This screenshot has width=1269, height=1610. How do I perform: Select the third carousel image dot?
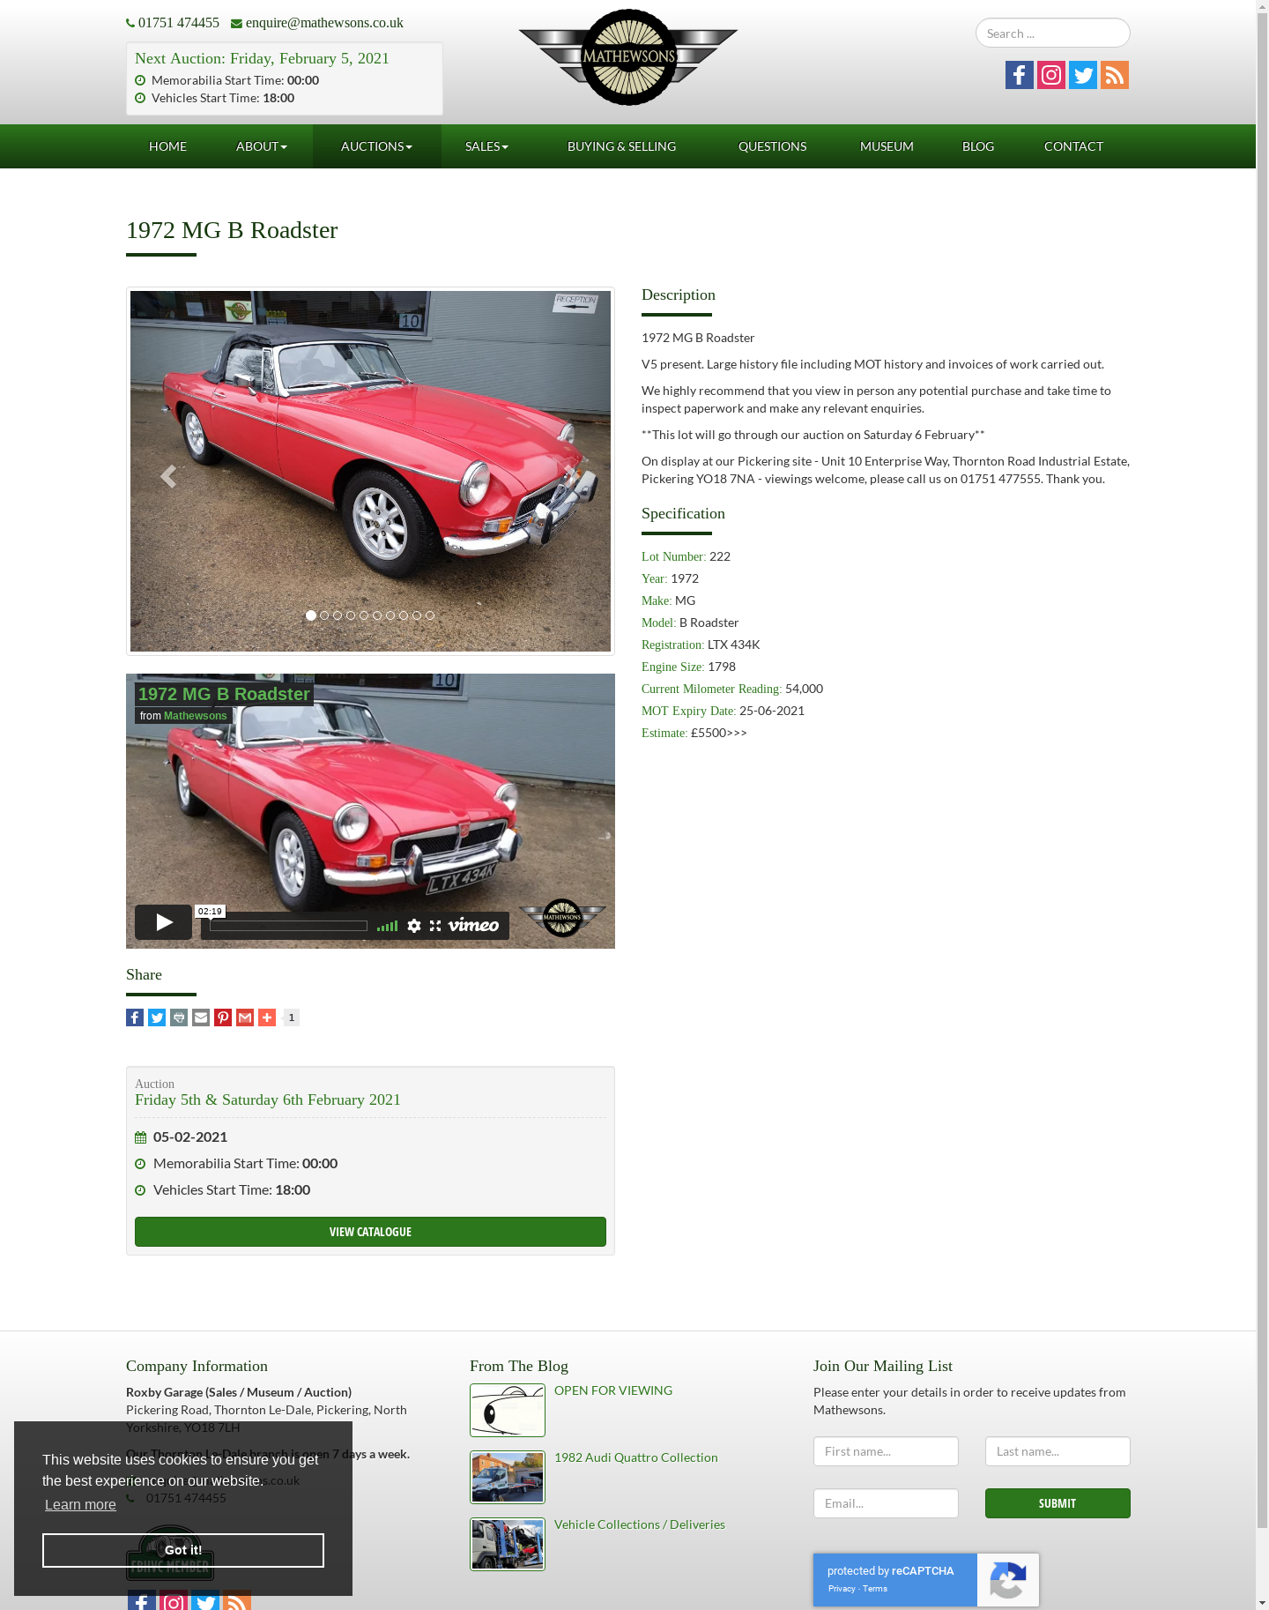pos(338,615)
